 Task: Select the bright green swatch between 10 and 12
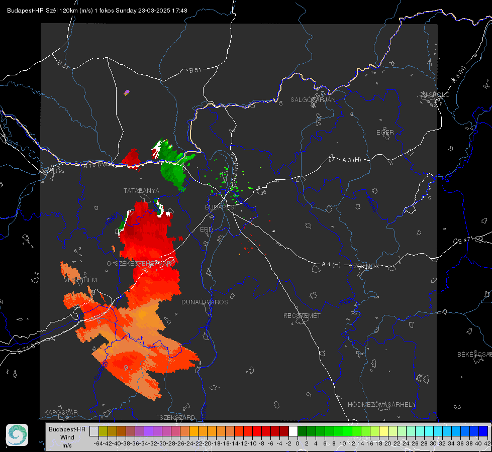[347, 431]
